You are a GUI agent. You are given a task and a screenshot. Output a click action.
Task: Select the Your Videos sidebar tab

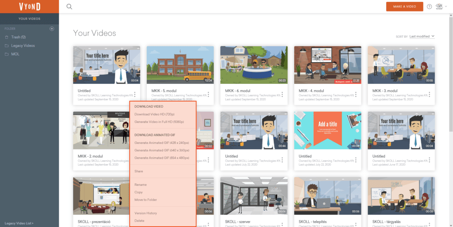(30, 19)
